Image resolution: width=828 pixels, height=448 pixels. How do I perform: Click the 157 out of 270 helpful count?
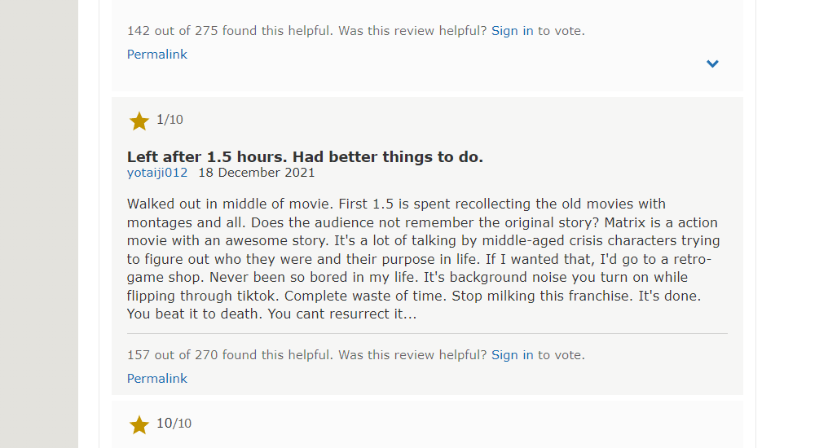coord(230,354)
